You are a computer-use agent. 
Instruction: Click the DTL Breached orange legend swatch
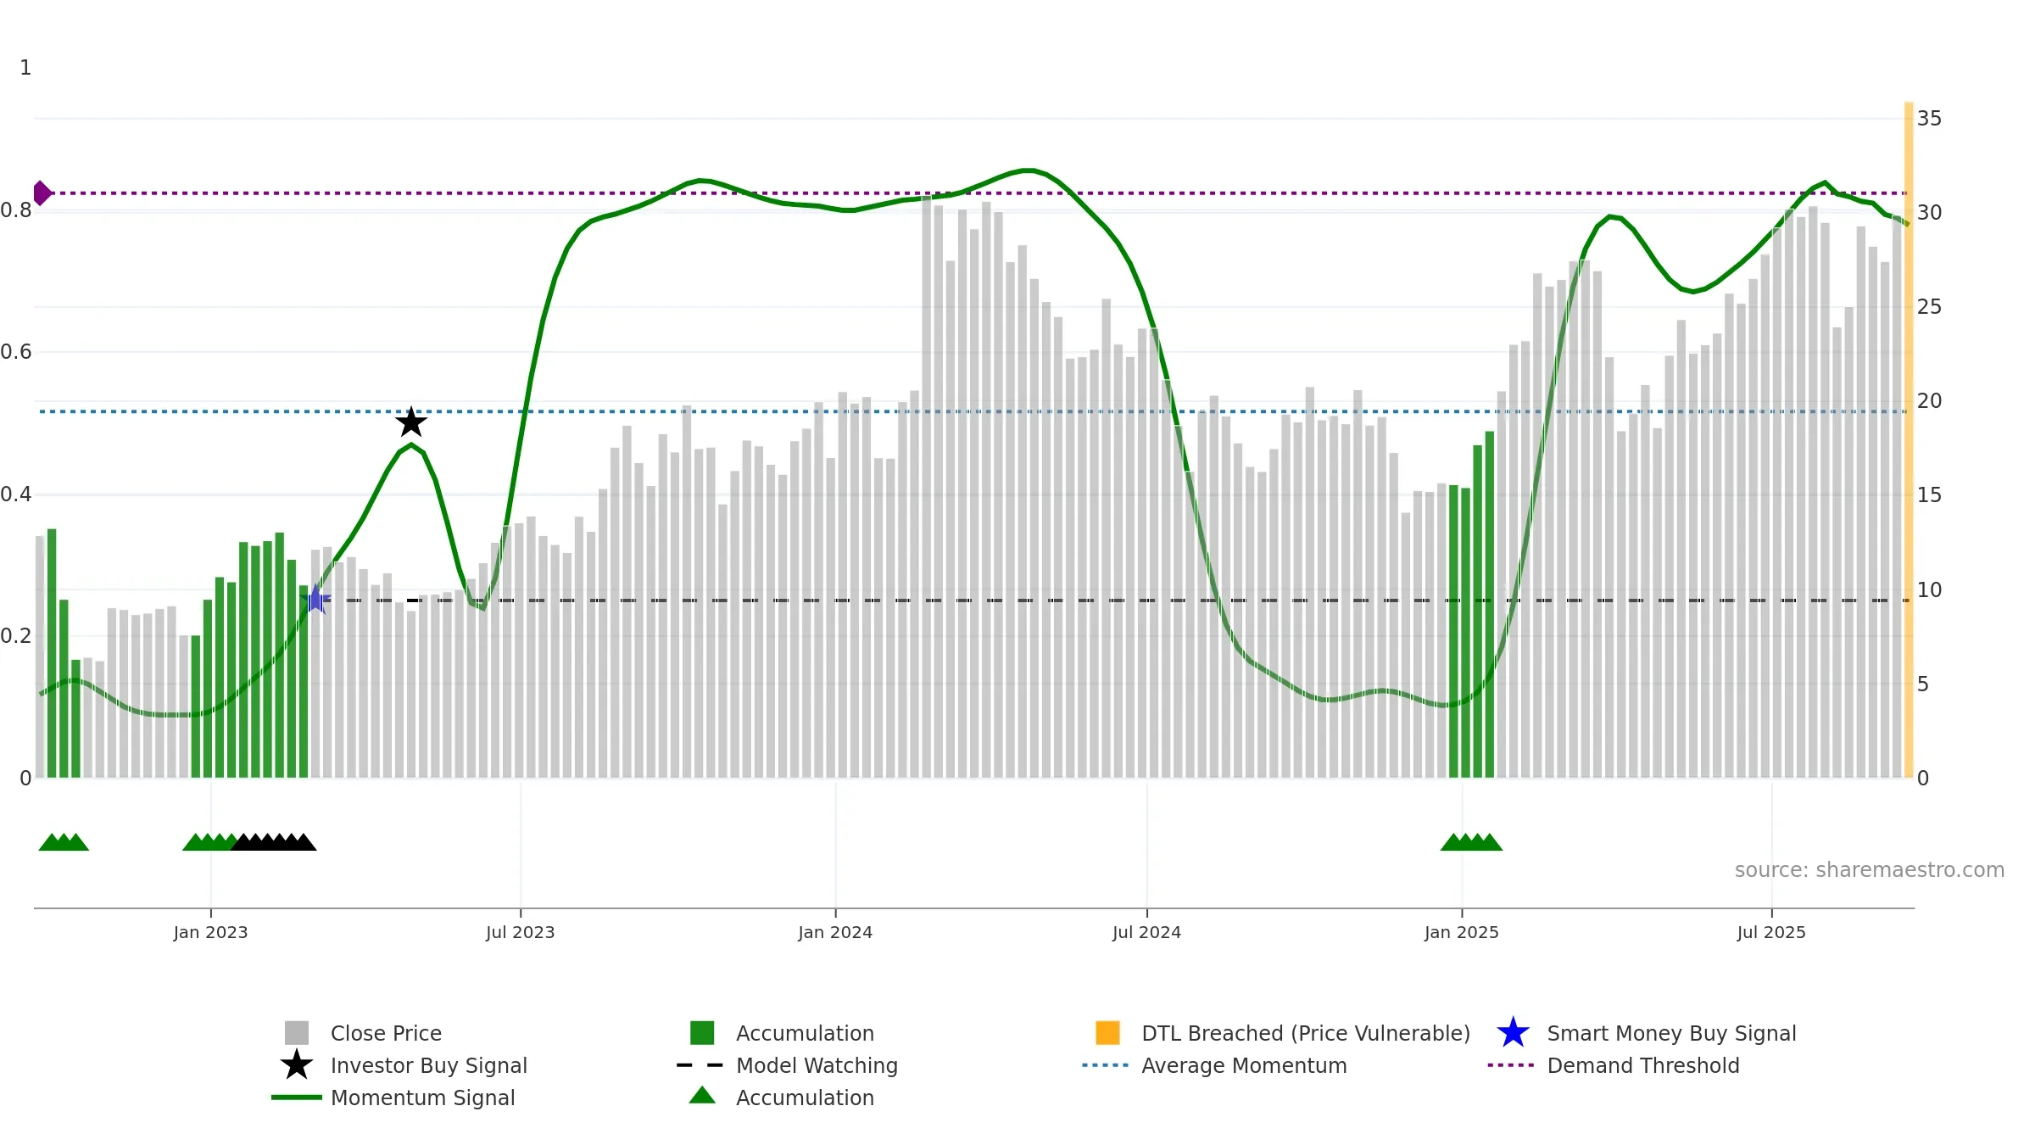click(1107, 1033)
